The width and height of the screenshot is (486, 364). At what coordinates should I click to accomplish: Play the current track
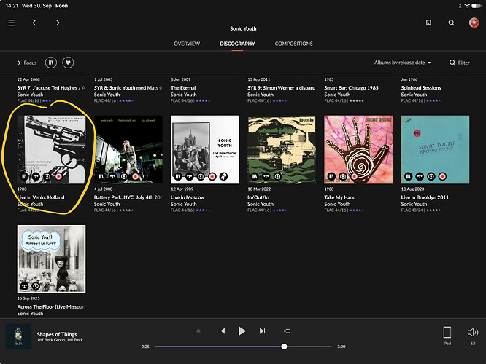pos(242,331)
